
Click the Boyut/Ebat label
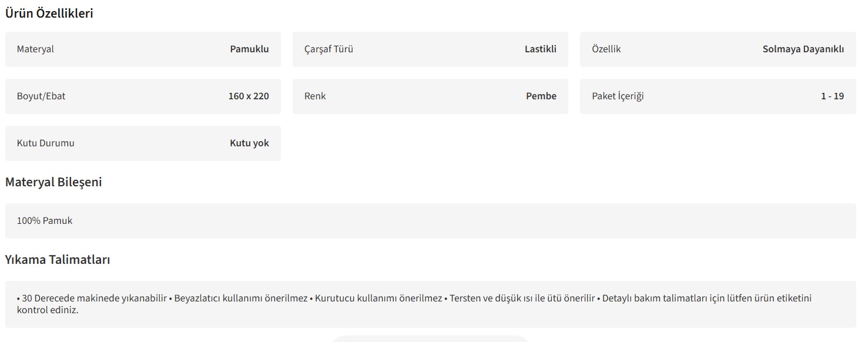pos(41,96)
